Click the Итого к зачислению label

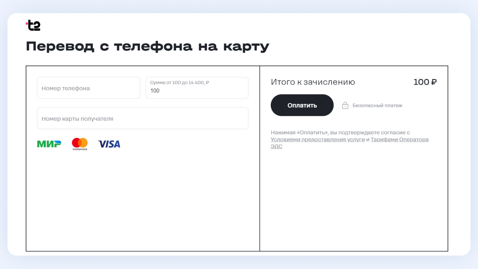pyautogui.click(x=313, y=82)
